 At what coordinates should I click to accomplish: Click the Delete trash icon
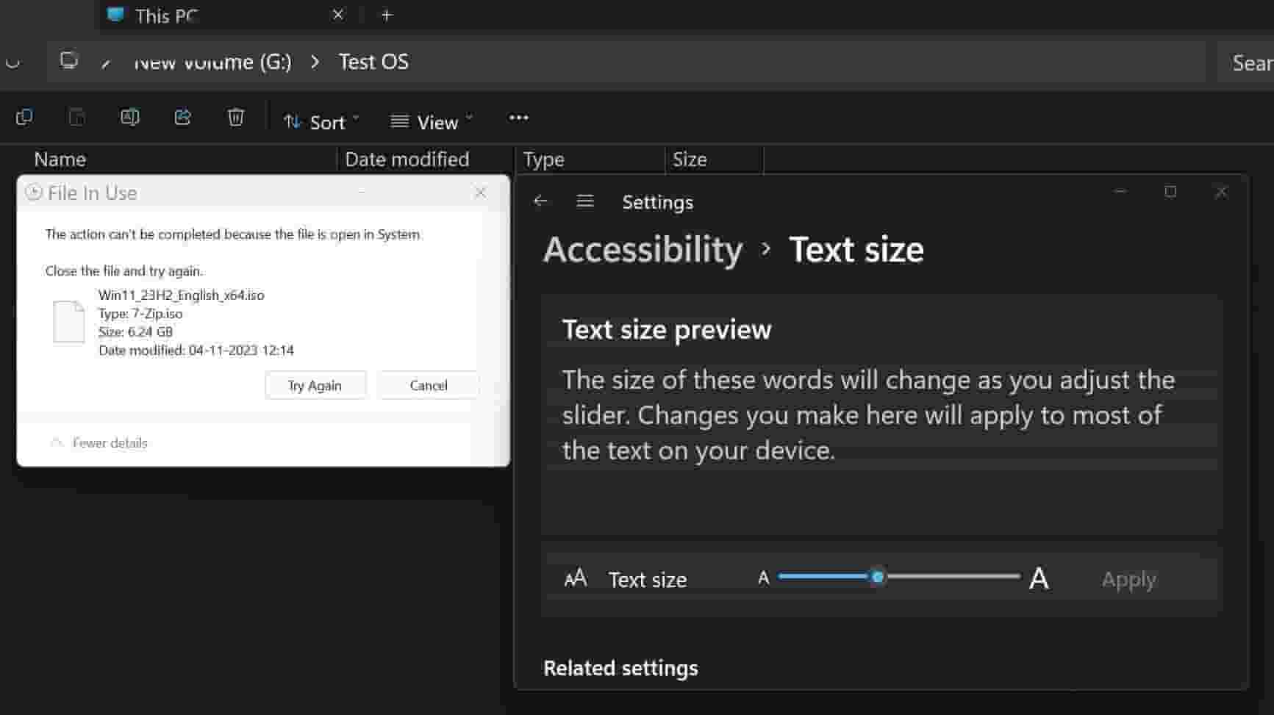click(236, 118)
